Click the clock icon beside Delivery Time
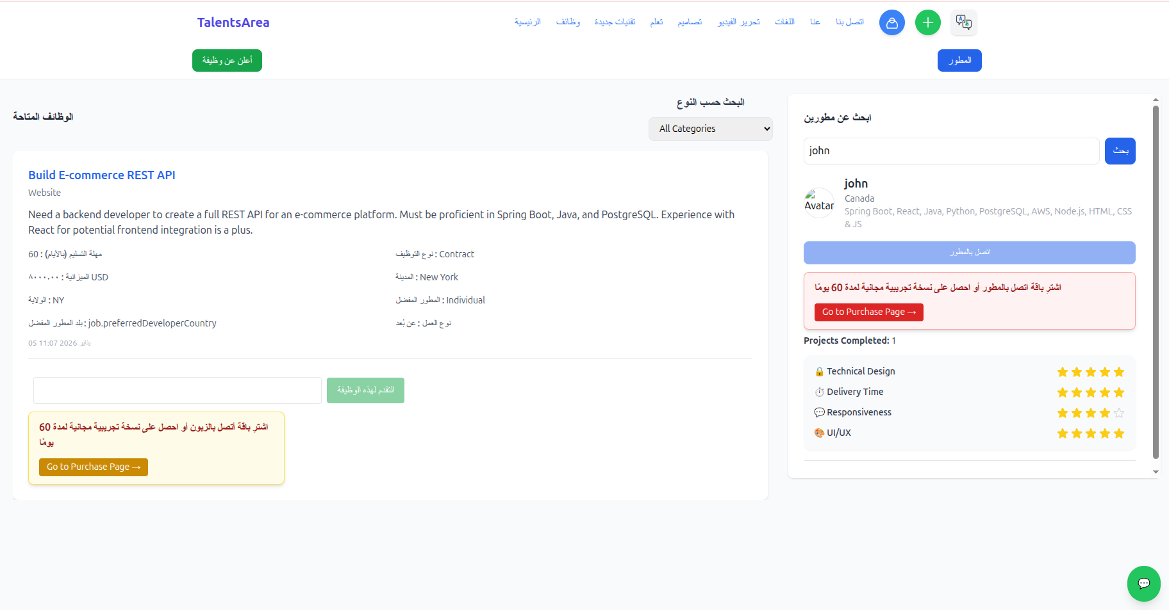1169x610 pixels. [x=818, y=391]
